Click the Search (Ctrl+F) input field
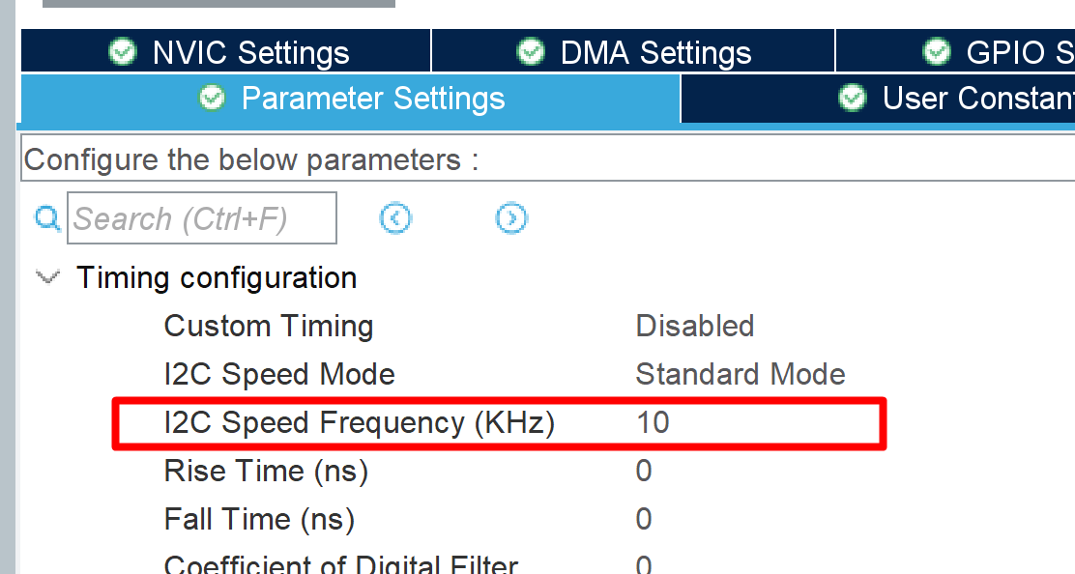 [201, 218]
